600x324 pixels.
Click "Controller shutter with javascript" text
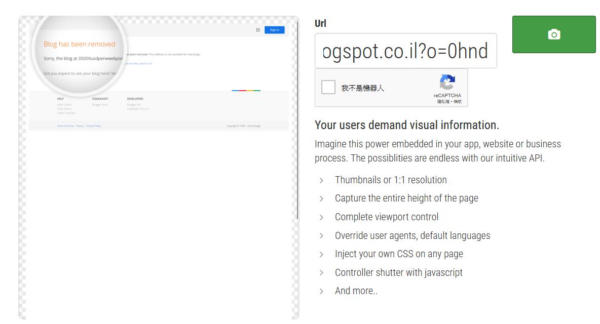pos(399,272)
